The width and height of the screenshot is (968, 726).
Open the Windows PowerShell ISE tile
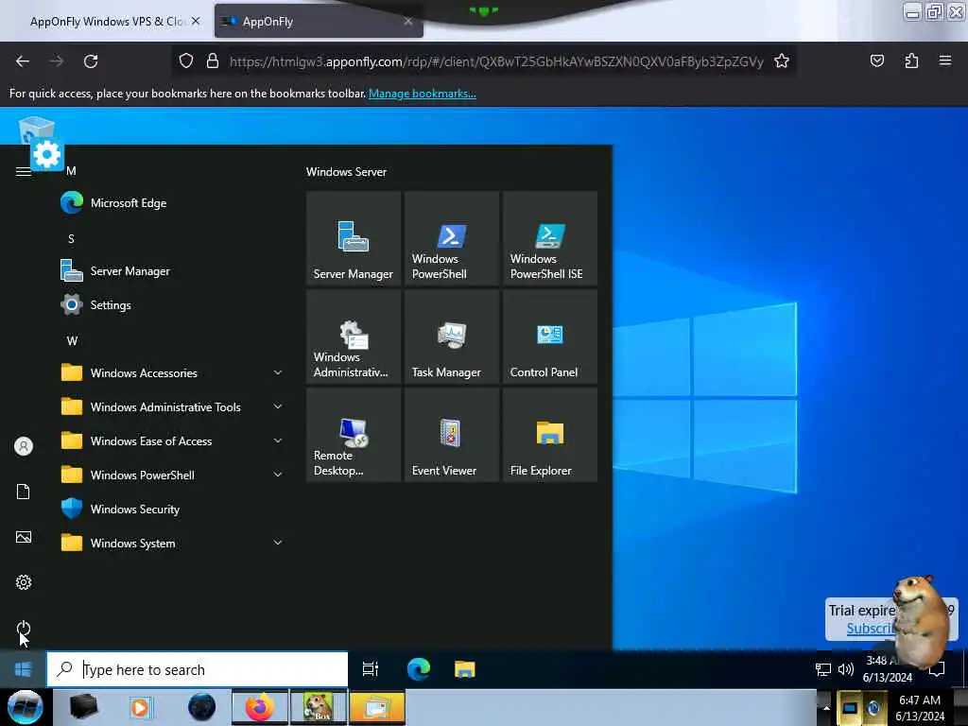click(550, 238)
